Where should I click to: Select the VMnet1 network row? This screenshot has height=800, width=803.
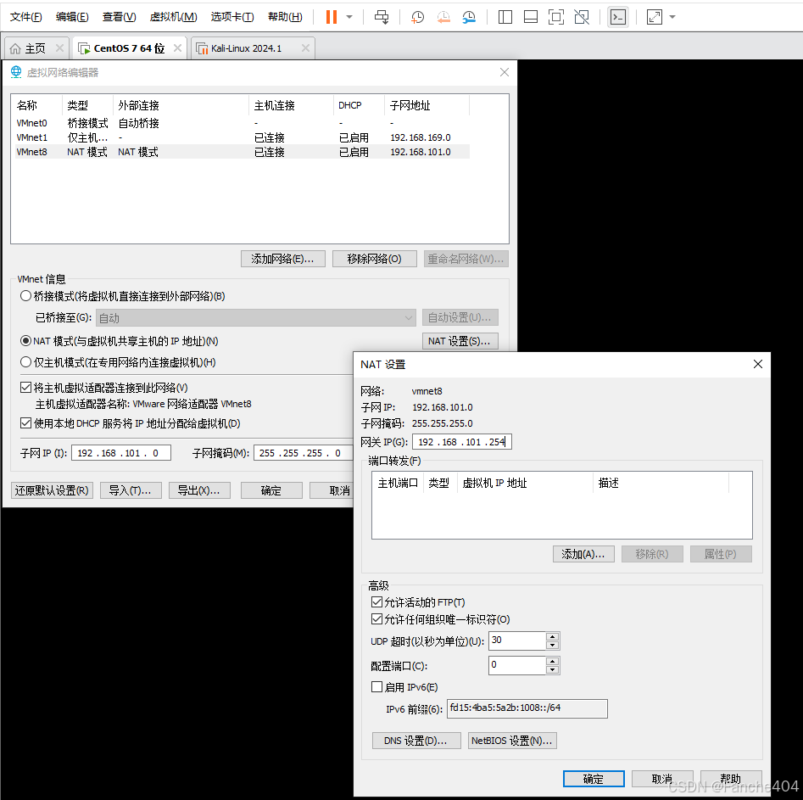pos(243,137)
